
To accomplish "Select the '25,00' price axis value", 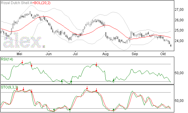I will coord(179,30).
